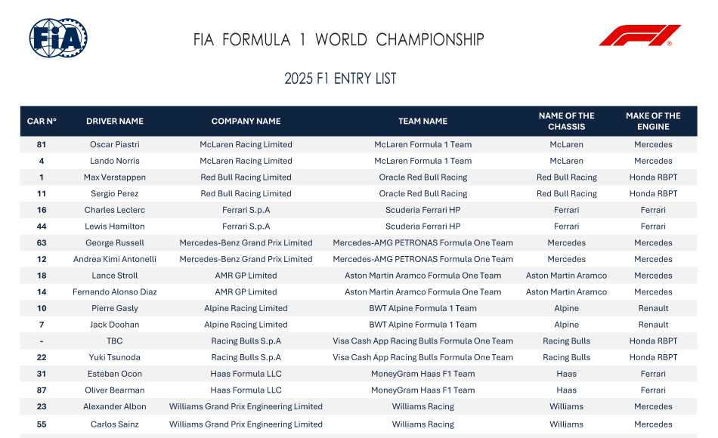
Task: Select the COMPANY NAME column header
Action: [246, 121]
